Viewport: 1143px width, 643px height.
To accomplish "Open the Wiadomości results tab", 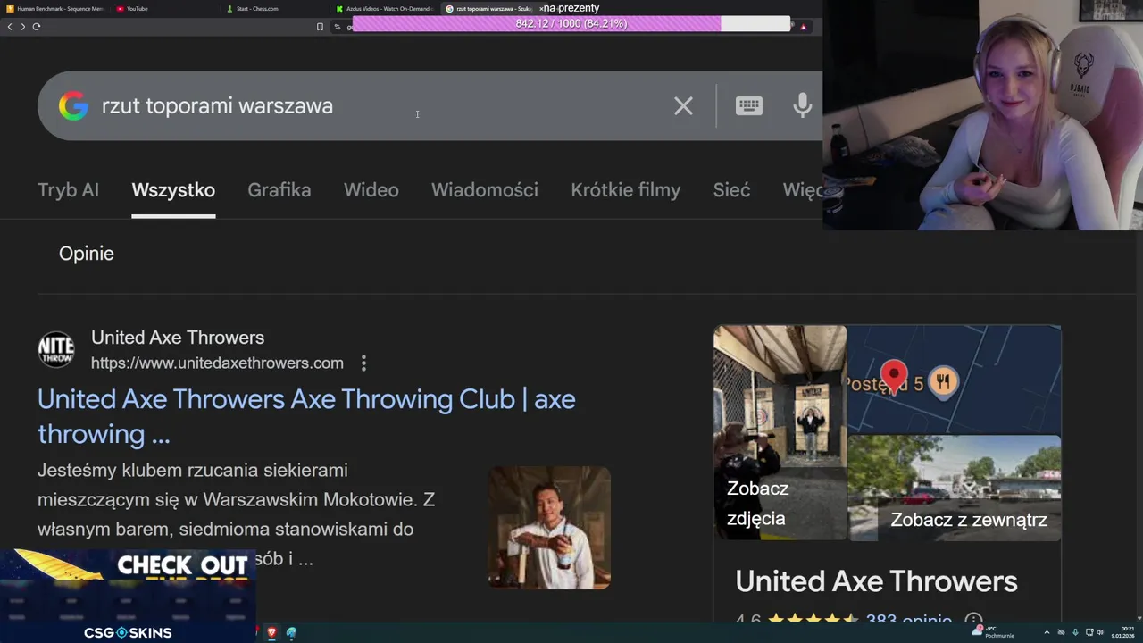I will (485, 190).
